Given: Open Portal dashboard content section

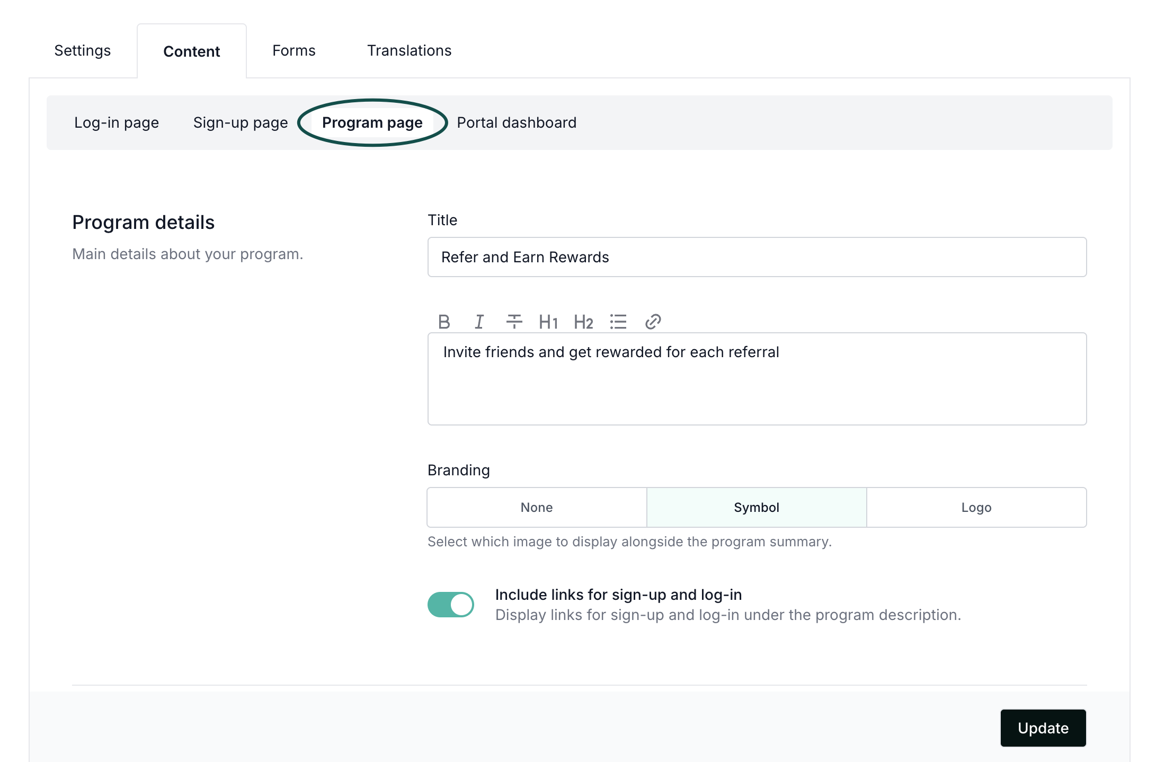Looking at the screenshot, I should click(517, 123).
